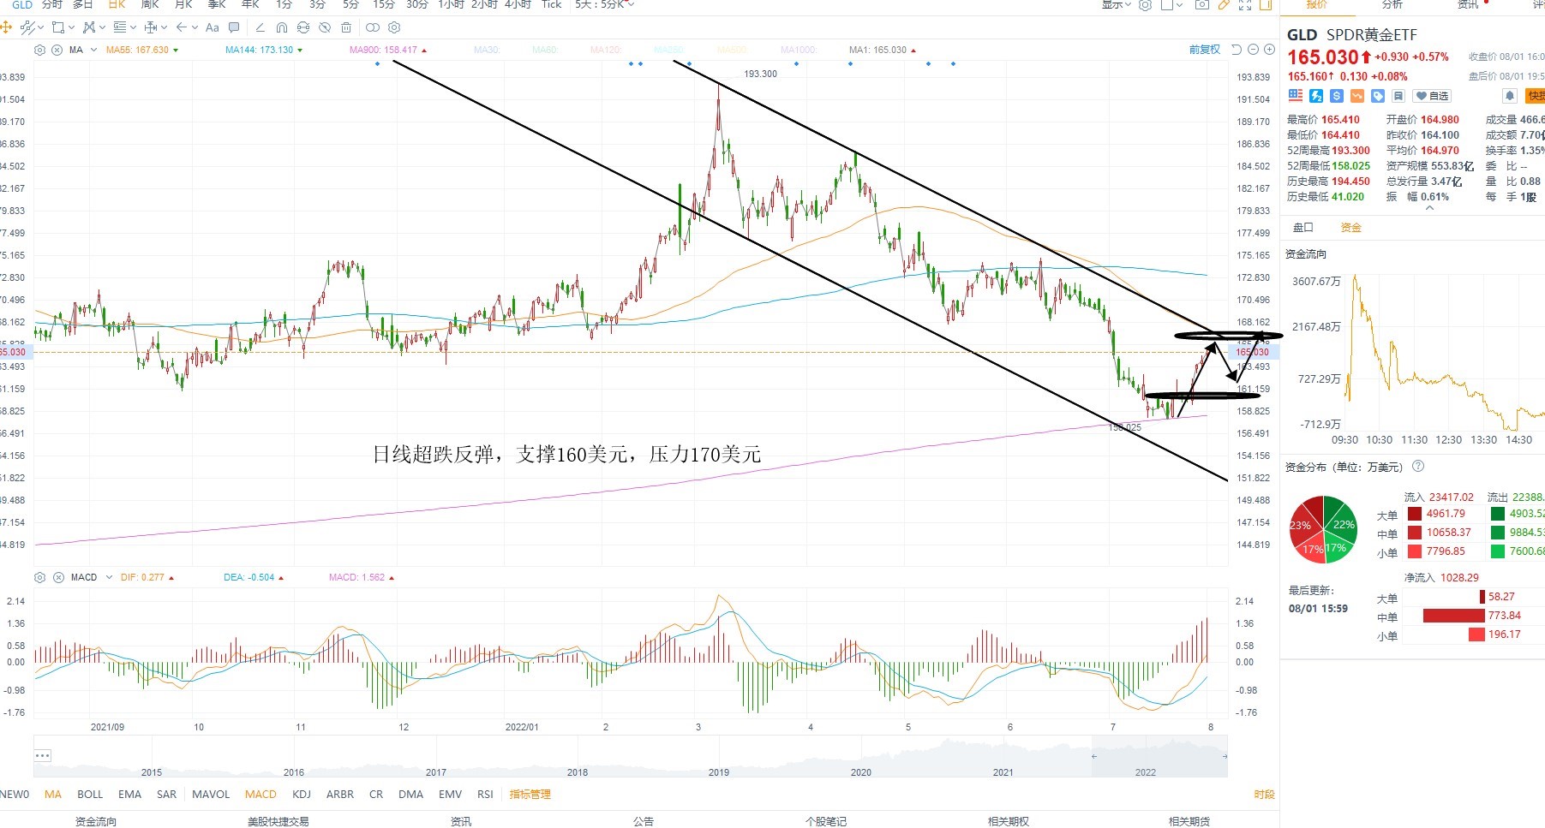Image resolution: width=1545 pixels, height=828 pixels.
Task: Click the 前复权 adjustment link
Action: [1205, 50]
